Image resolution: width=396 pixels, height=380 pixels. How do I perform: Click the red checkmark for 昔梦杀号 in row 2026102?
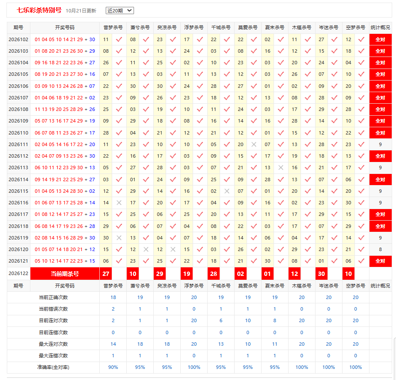pos(119,39)
